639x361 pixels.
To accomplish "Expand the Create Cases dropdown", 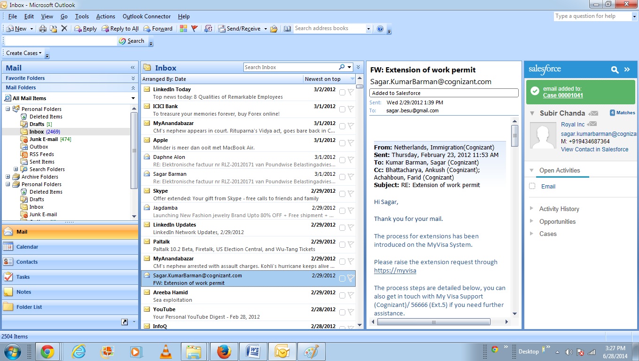I will (24, 53).
